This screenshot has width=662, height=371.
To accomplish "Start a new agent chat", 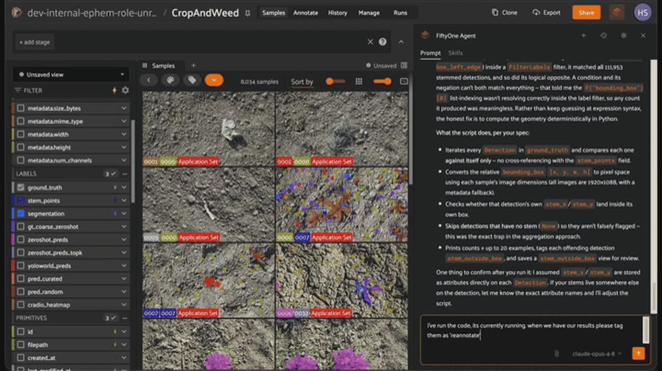I will (584, 35).
